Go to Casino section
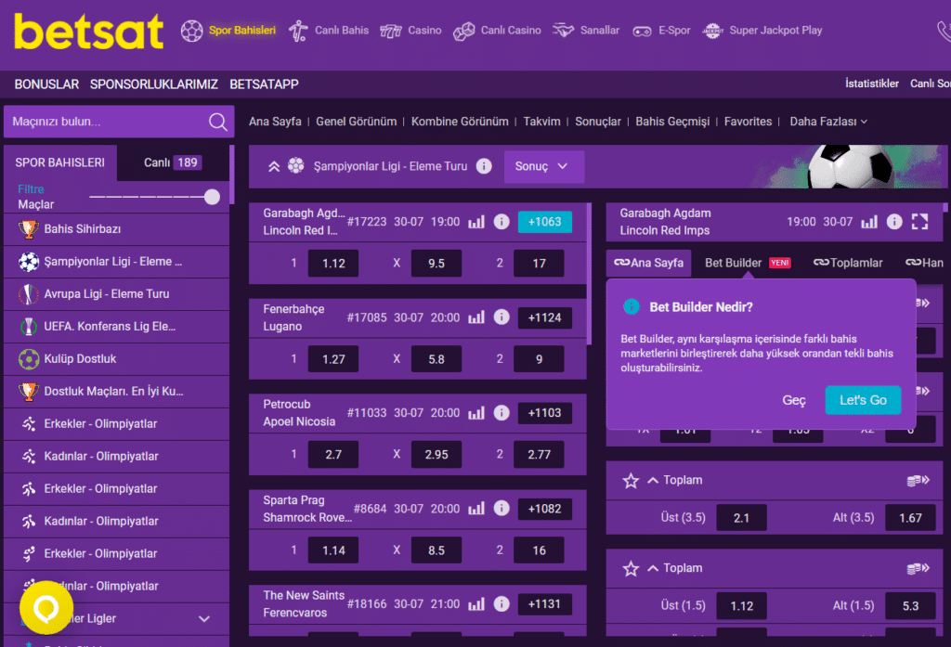This screenshot has height=647, width=951. pos(410,31)
